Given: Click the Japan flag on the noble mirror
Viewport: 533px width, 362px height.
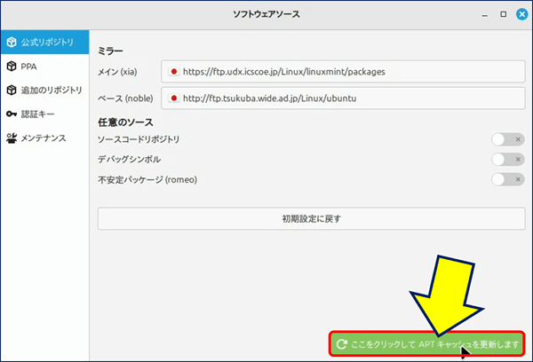Looking at the screenshot, I should [x=174, y=98].
